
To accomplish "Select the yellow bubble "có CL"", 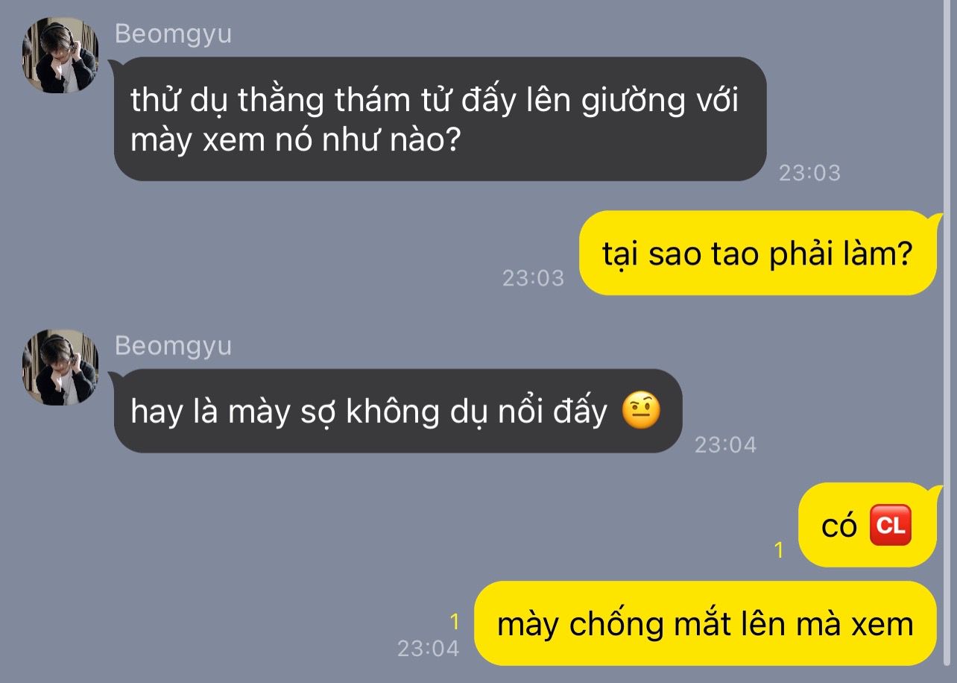I will pyautogui.click(x=868, y=525).
